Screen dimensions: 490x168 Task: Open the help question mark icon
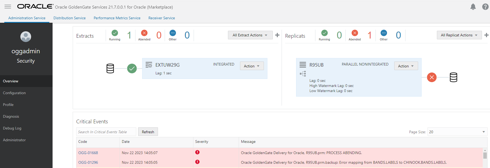click(x=485, y=7)
